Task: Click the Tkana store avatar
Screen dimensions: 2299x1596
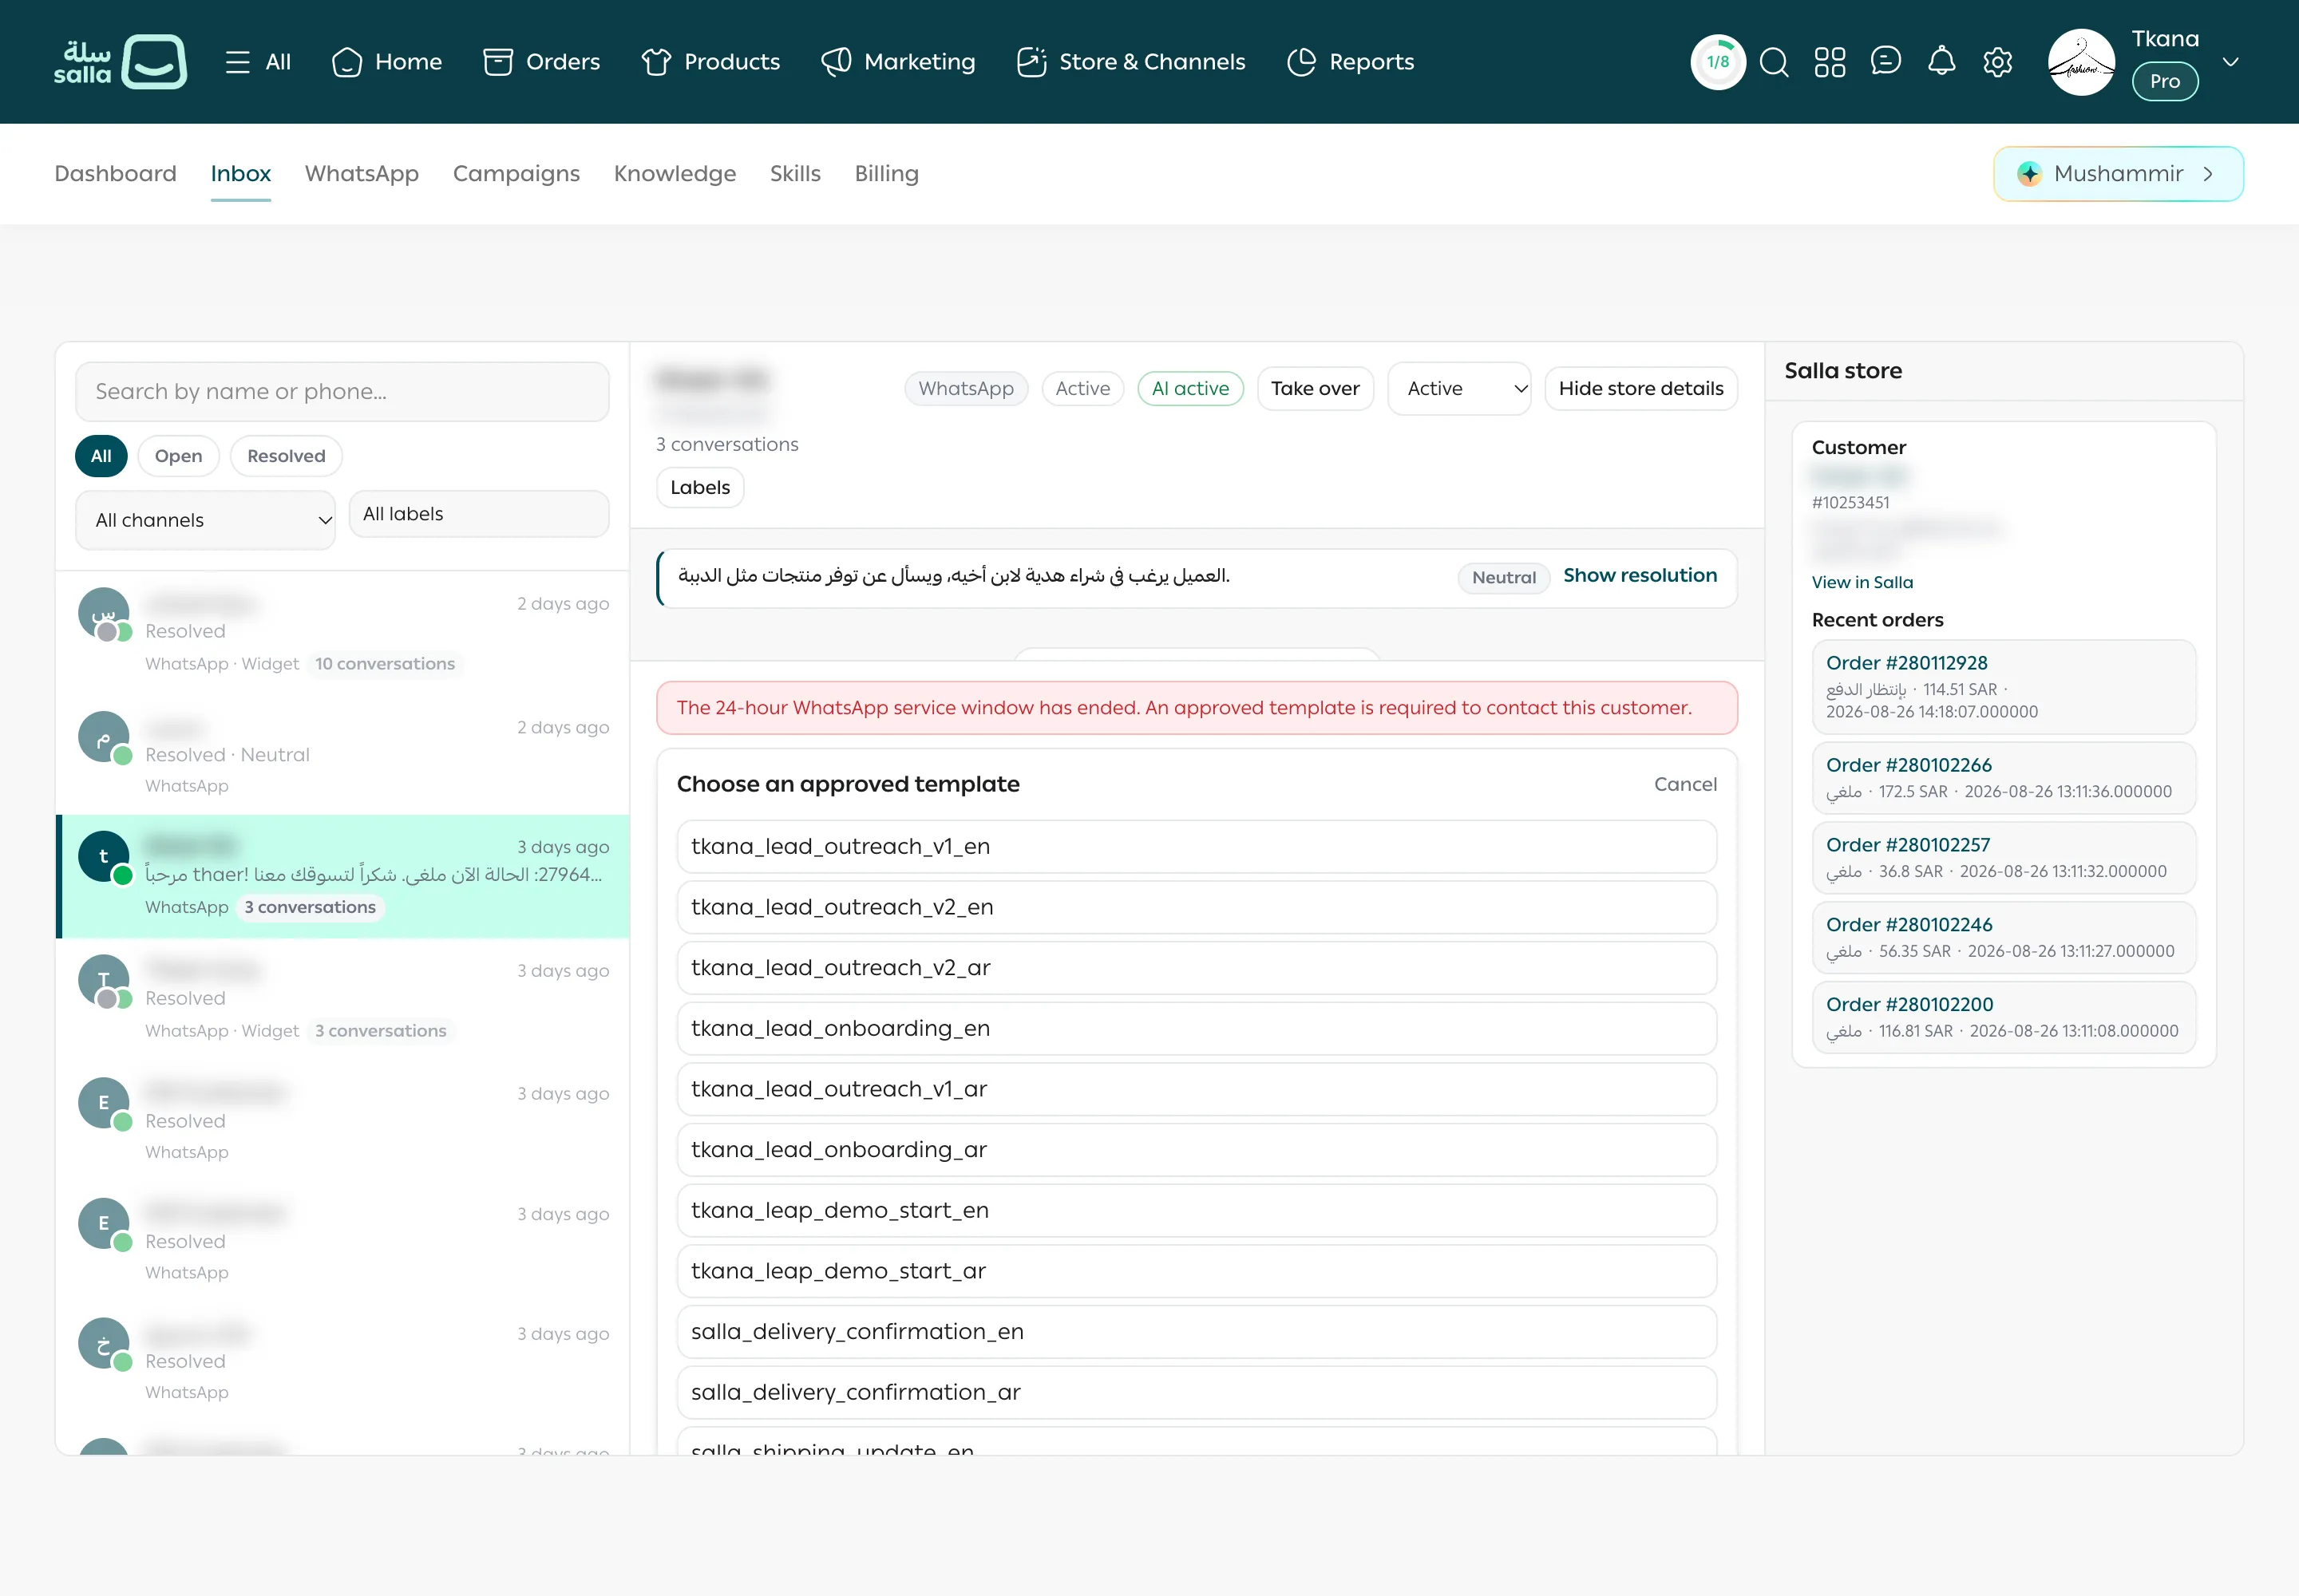Action: point(2082,62)
